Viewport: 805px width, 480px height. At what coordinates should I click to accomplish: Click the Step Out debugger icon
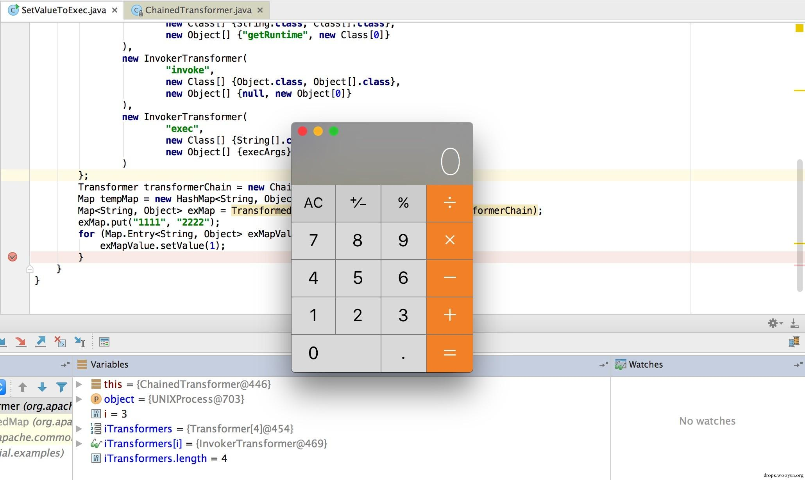(x=41, y=342)
